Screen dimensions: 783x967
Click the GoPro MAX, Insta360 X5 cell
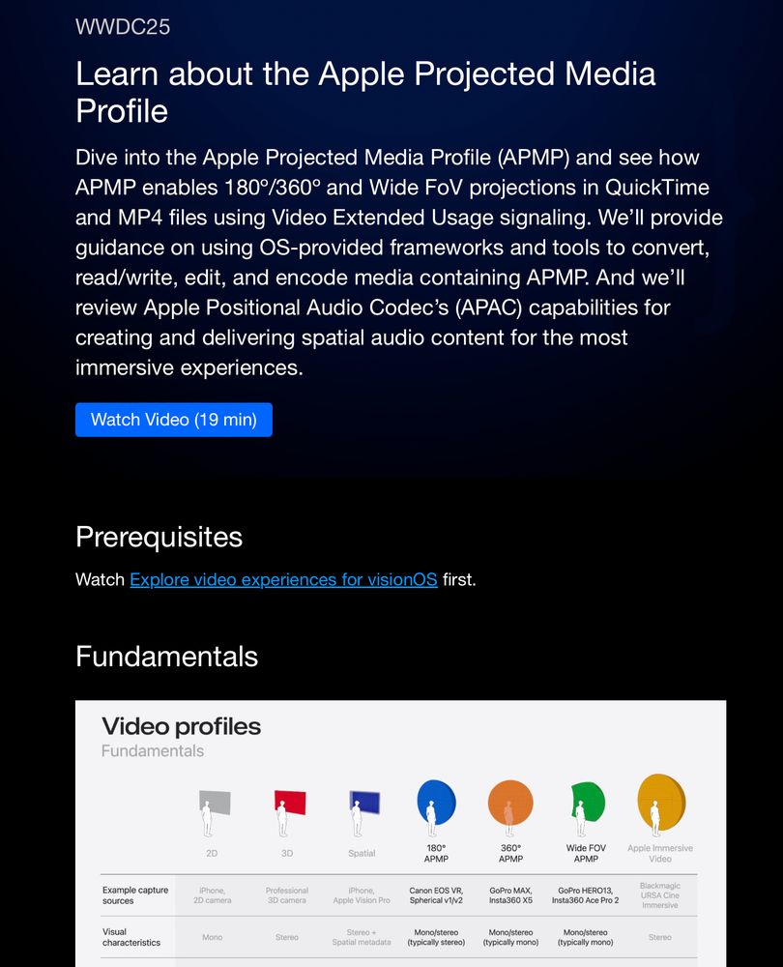pyautogui.click(x=510, y=895)
